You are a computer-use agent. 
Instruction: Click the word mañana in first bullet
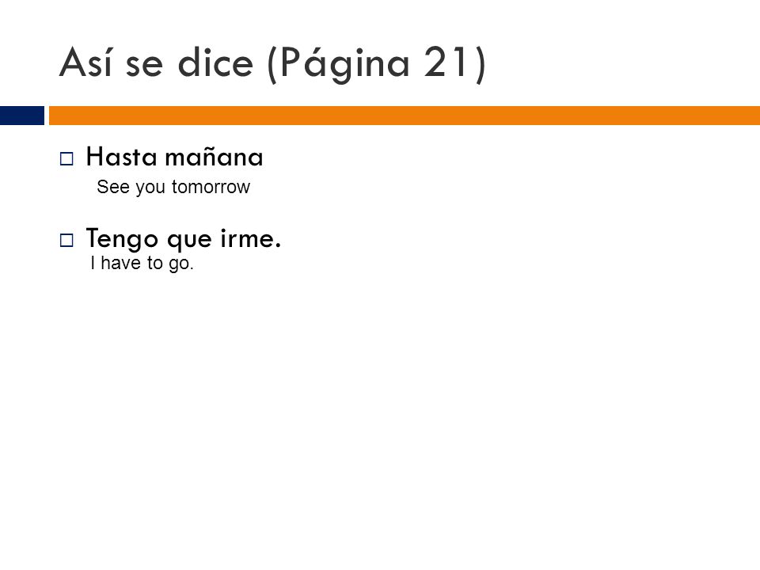pos(214,157)
